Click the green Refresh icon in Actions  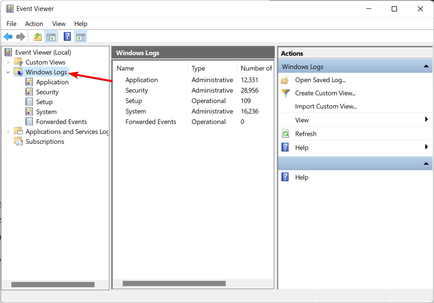point(285,134)
